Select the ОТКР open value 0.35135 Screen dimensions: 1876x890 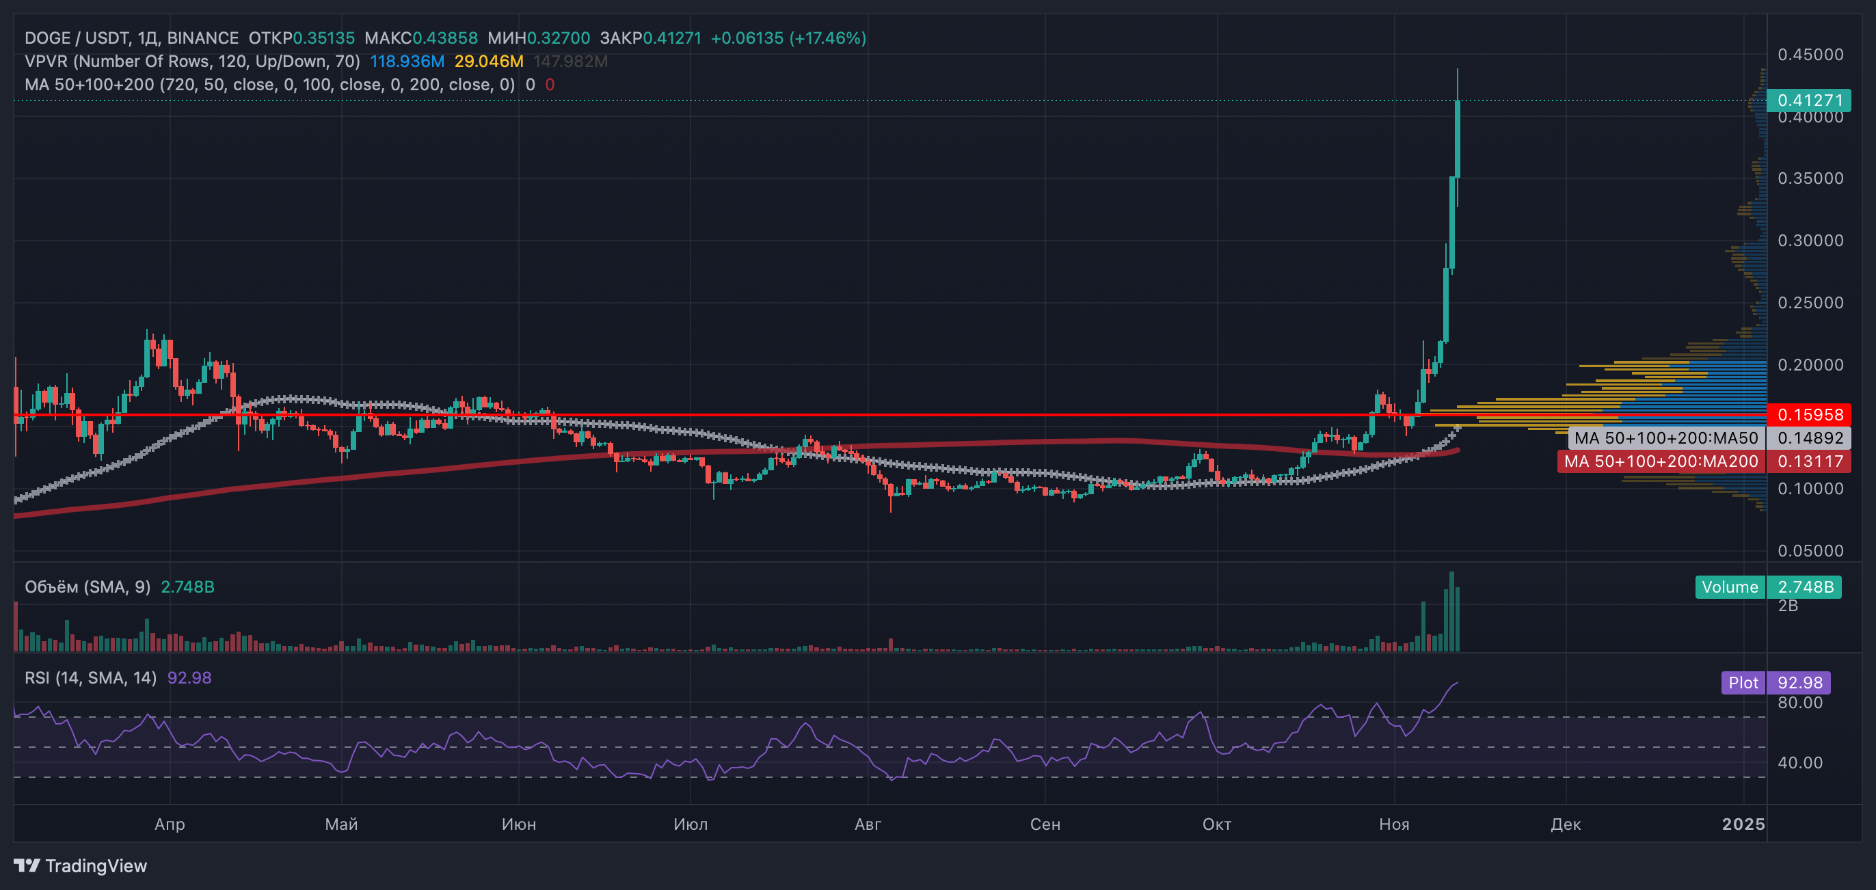323,38
